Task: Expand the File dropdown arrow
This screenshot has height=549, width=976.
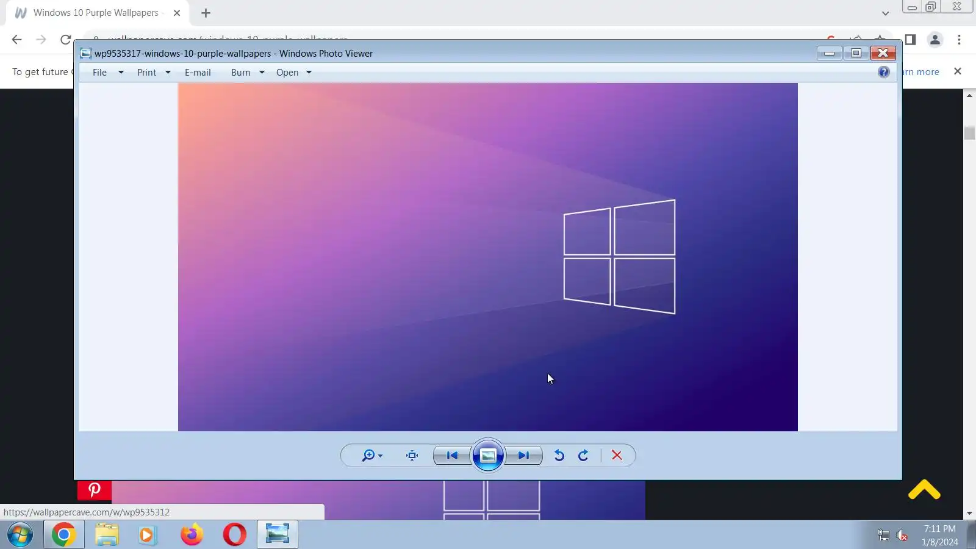Action: [x=121, y=73]
